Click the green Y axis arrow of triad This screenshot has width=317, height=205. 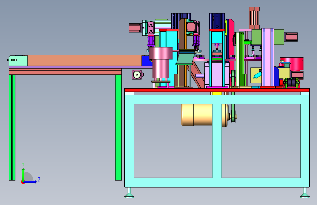pyautogui.click(x=23, y=175)
